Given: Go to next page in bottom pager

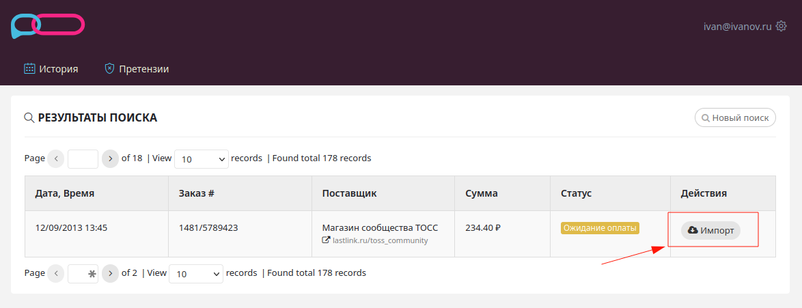Looking at the screenshot, I should point(110,273).
